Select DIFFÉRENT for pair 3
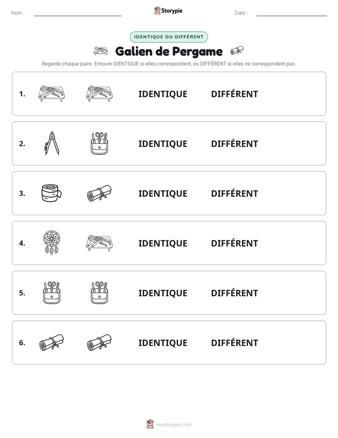The image size is (338, 438). point(234,193)
